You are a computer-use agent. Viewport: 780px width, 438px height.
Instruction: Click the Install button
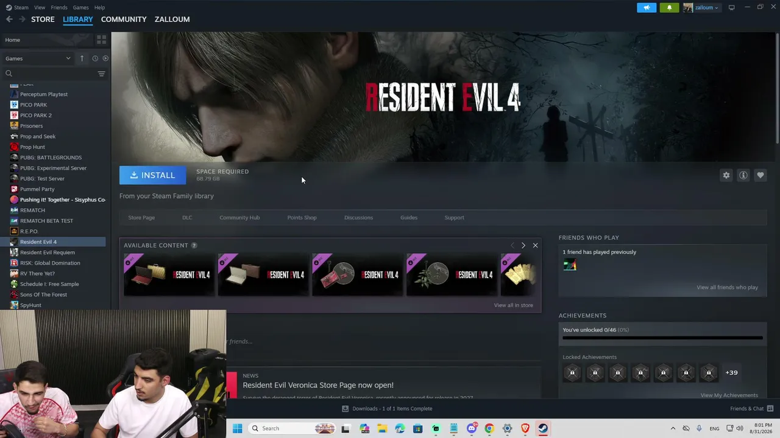pyautogui.click(x=152, y=175)
